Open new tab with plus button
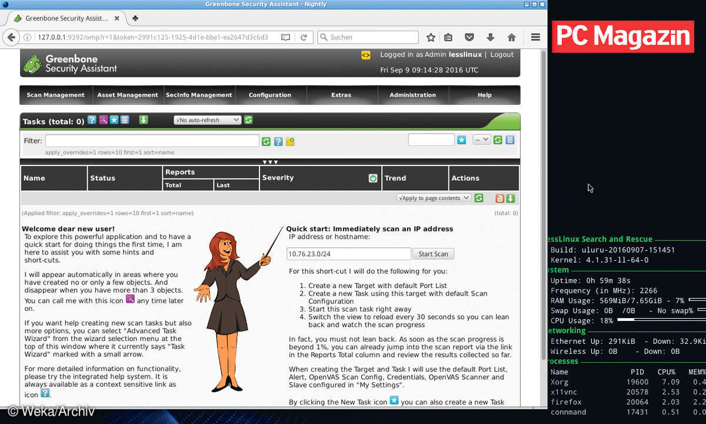Viewport: 706px width, 424px height. 135,18
